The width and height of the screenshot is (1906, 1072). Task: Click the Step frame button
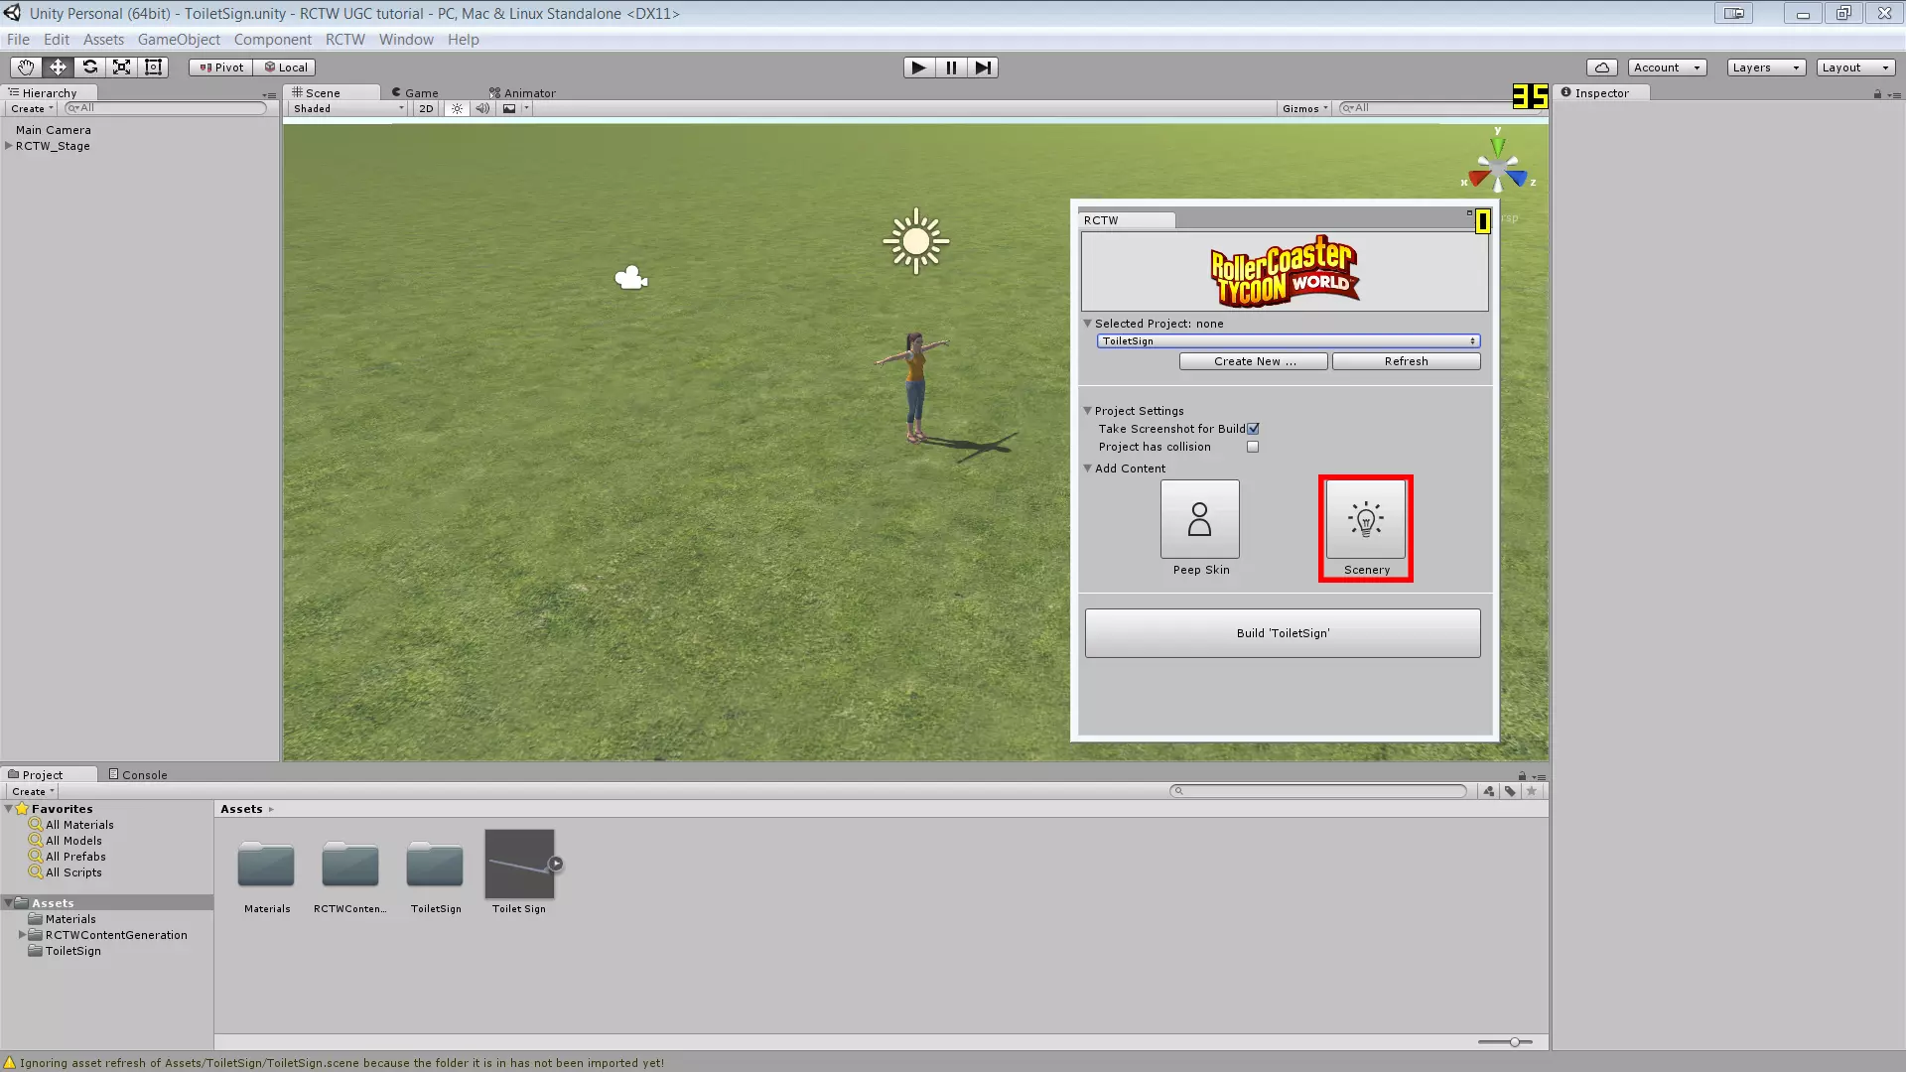(x=983, y=67)
